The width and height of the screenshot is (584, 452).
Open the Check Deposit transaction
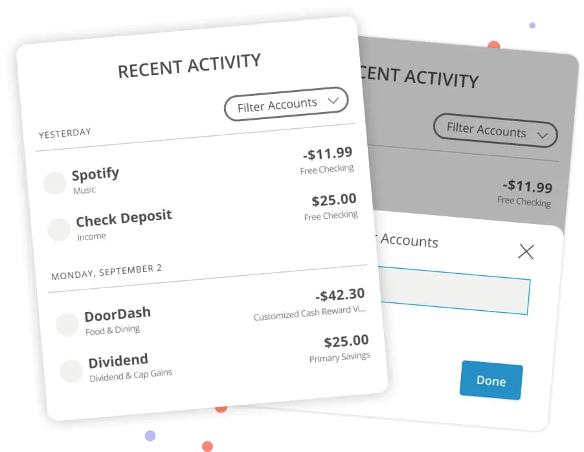pyautogui.click(x=124, y=219)
